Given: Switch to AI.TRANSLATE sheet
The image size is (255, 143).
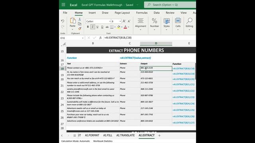Looking at the screenshot, I should [x=126, y=135].
